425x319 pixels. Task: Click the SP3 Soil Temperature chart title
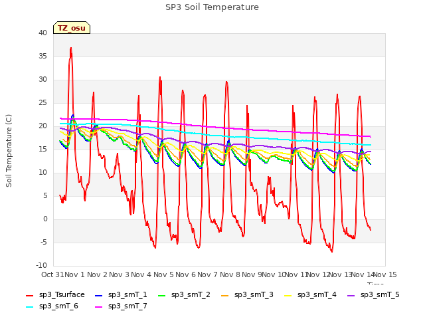coord(212,7)
